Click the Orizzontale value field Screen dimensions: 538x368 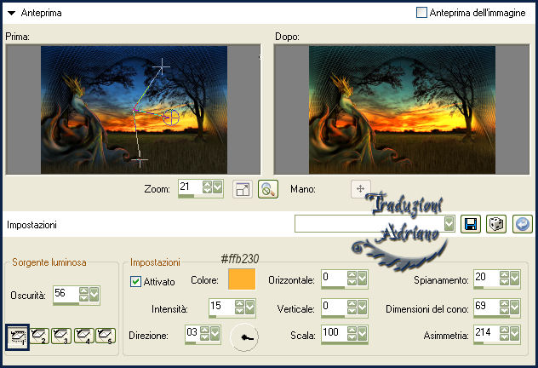tap(335, 278)
